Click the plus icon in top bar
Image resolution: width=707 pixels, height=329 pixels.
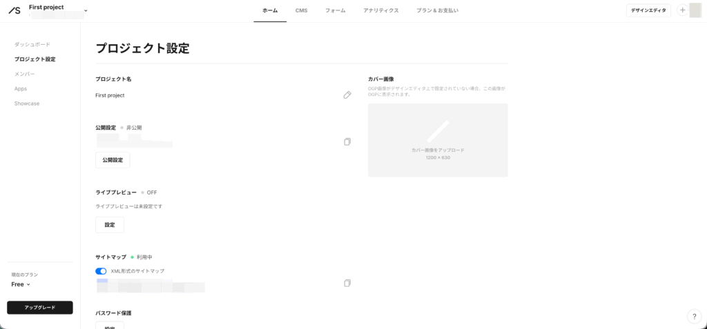682,10
